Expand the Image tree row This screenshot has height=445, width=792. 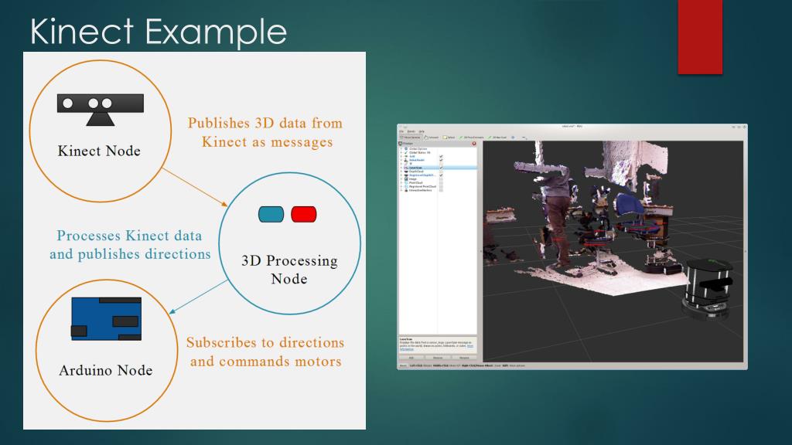(401, 179)
